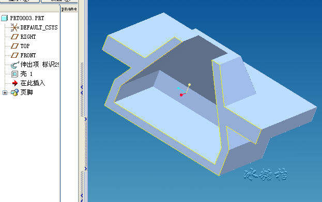Select the 壳 1 feature label
The image size is (322, 202).
tap(26, 74)
